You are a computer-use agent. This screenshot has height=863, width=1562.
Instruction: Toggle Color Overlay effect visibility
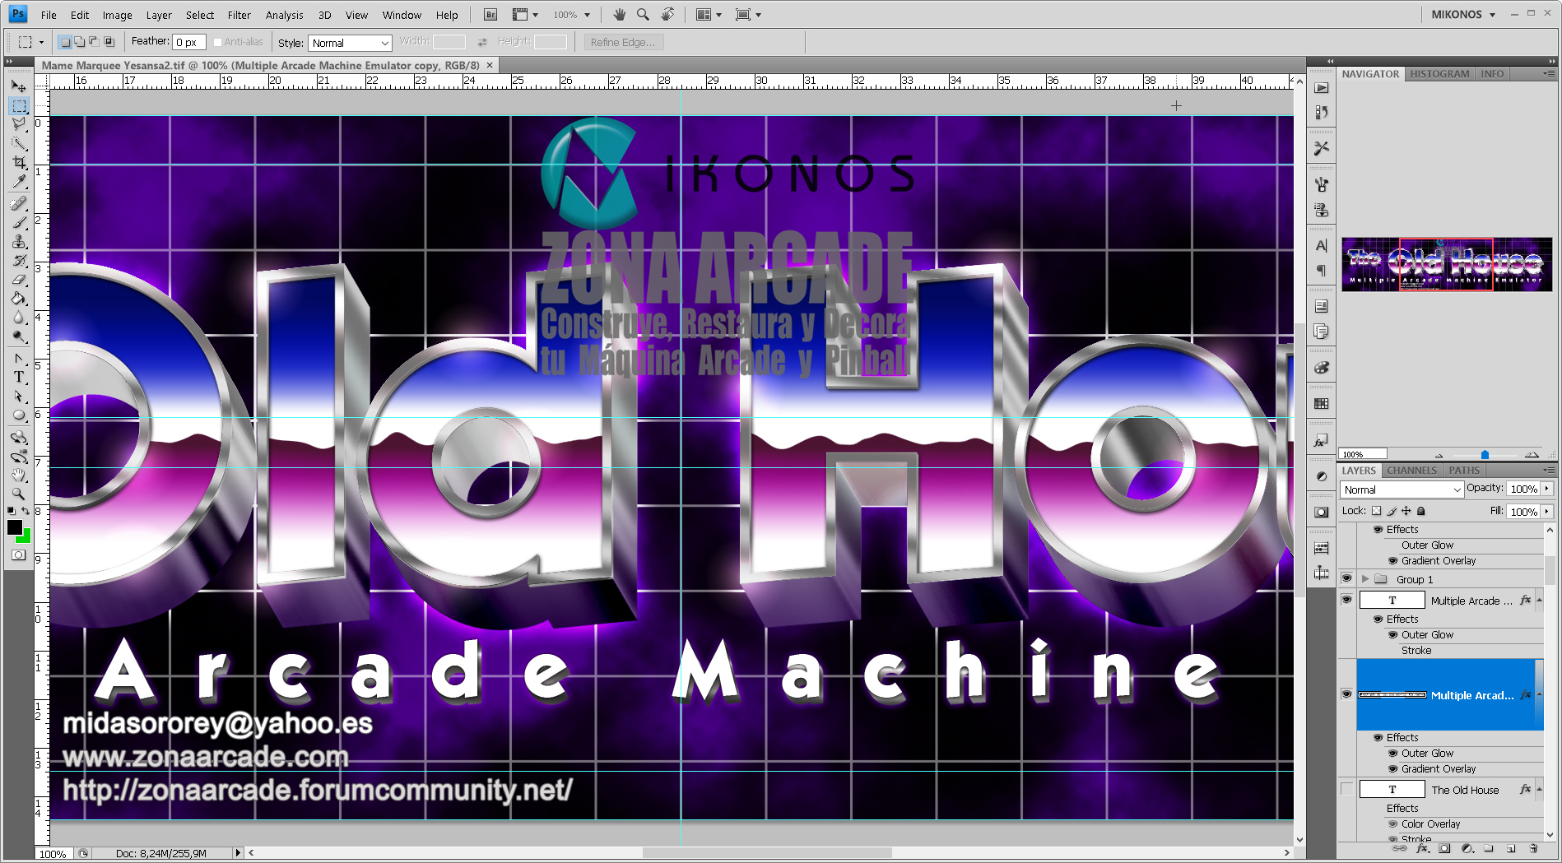1392,824
